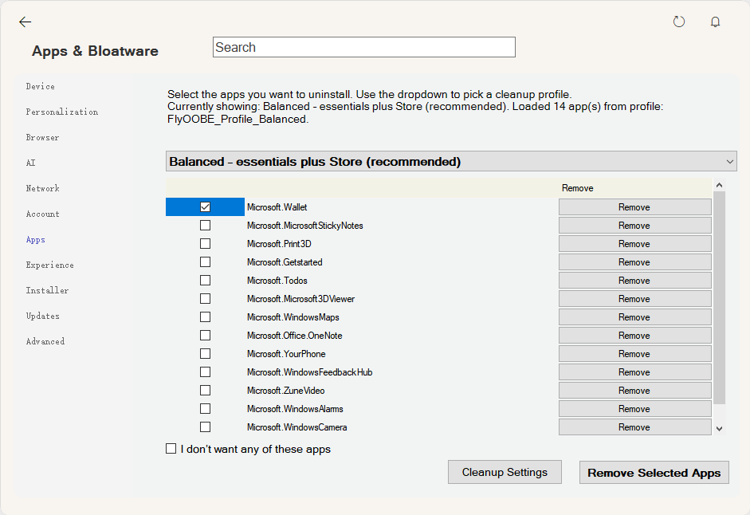Remove the Microsoft.Print3D app
The width and height of the screenshot is (750, 515).
[x=634, y=244]
